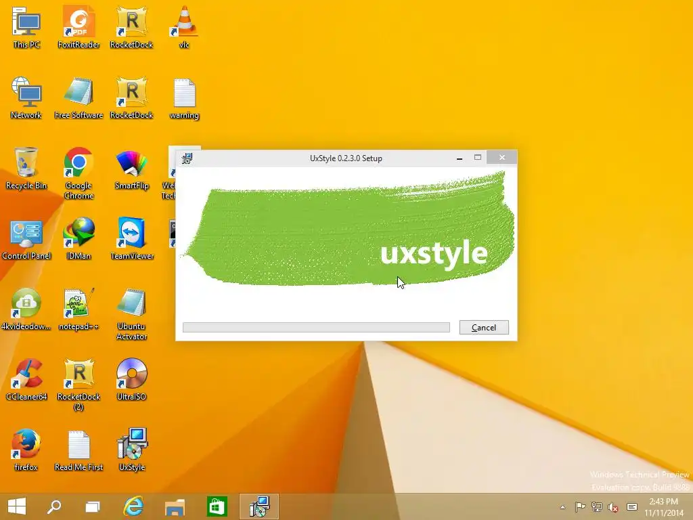Select the Ubuntu Actvator file icon
The width and height of the screenshot is (693, 520).
pyautogui.click(x=131, y=314)
